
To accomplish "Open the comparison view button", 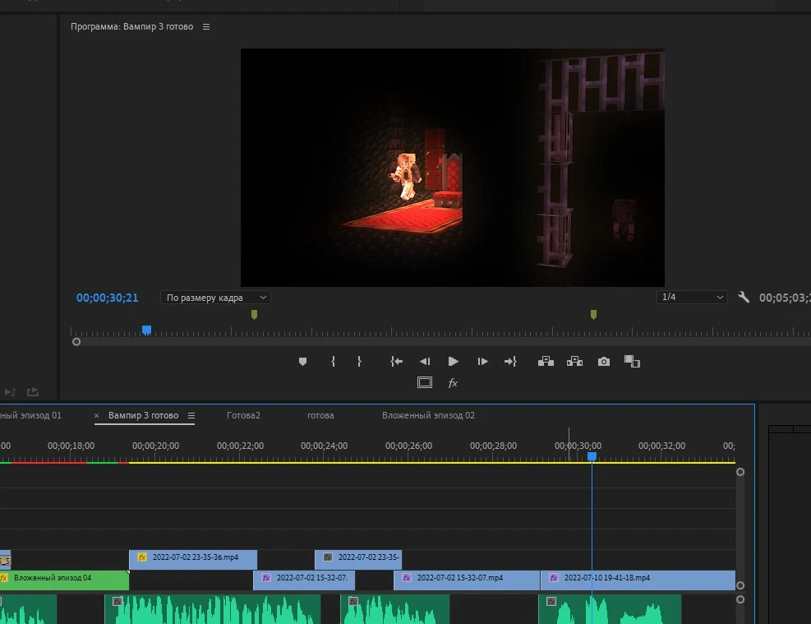I will [x=632, y=362].
